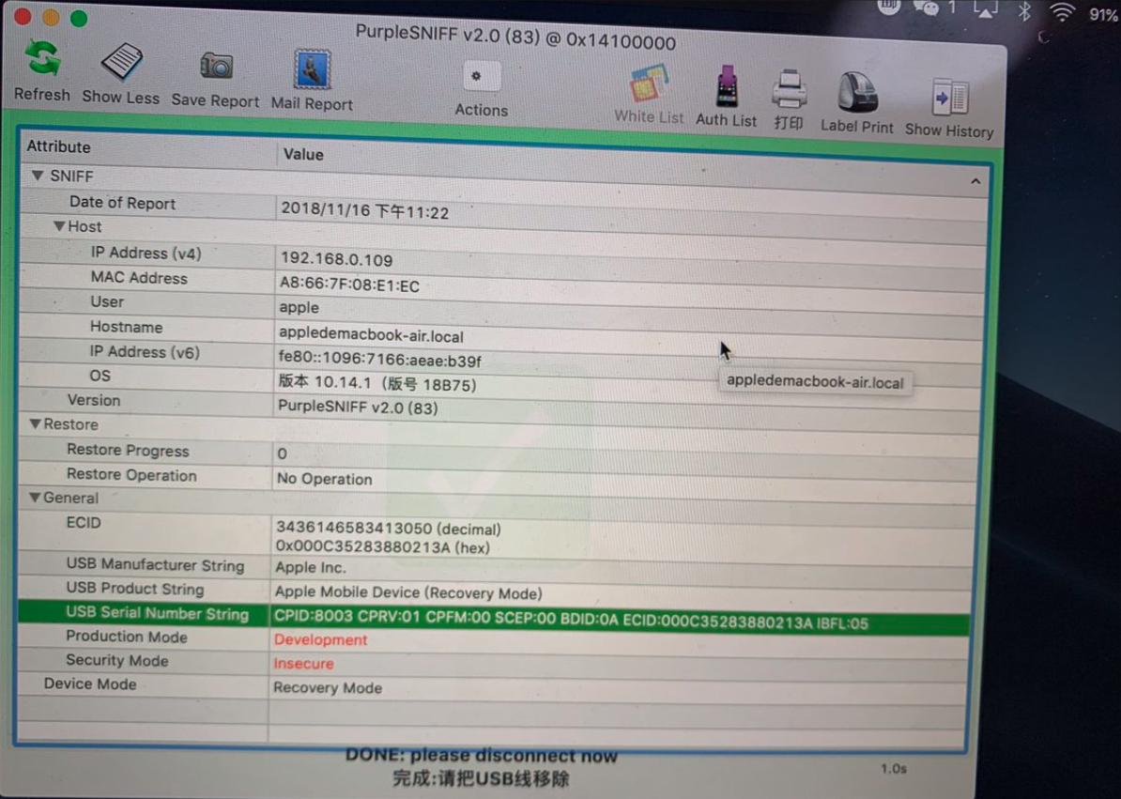
Task: Select the Production Mode row
Action: click(493, 638)
